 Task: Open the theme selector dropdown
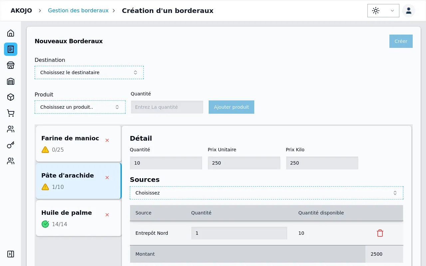coord(383,11)
